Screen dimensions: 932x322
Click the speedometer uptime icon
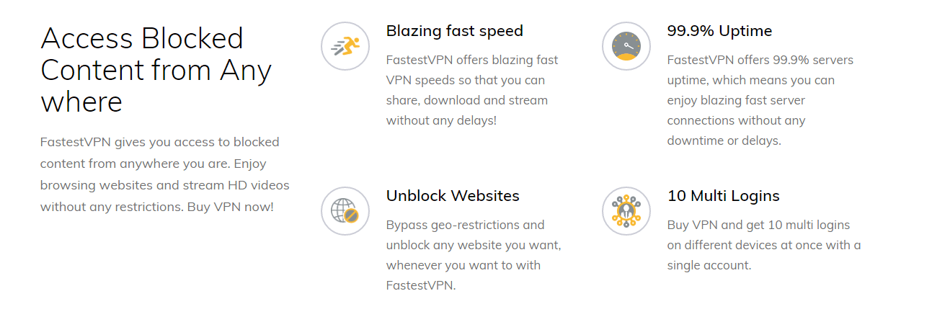626,46
